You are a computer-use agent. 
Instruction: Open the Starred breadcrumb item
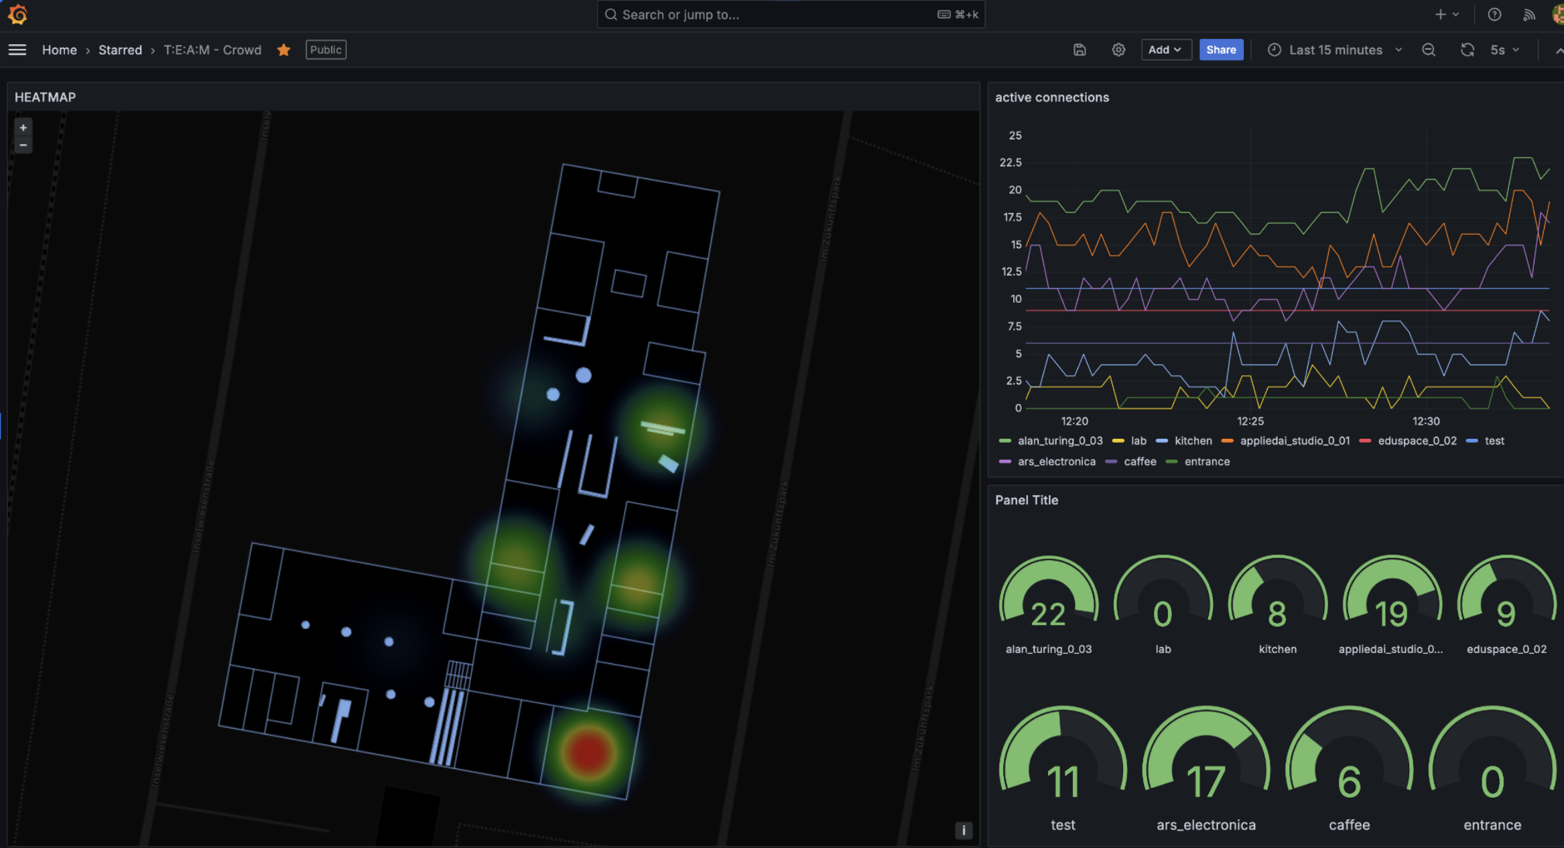(120, 50)
